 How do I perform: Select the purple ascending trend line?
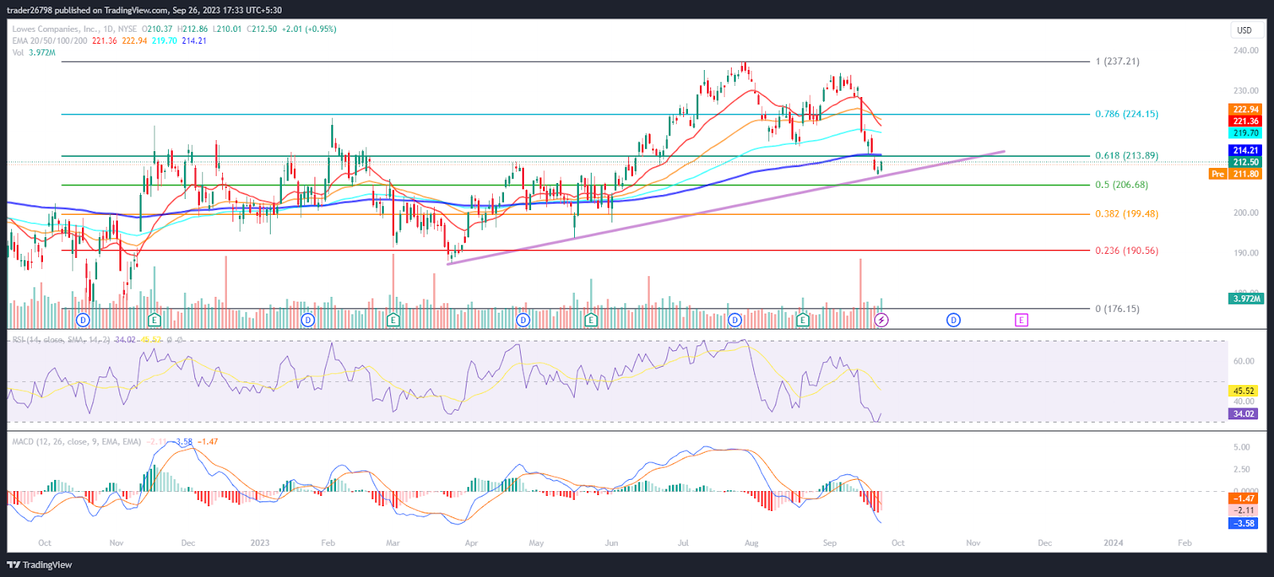point(725,207)
